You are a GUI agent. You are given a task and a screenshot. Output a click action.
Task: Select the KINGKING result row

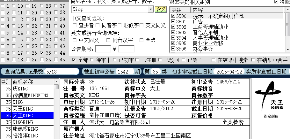point(27,122)
